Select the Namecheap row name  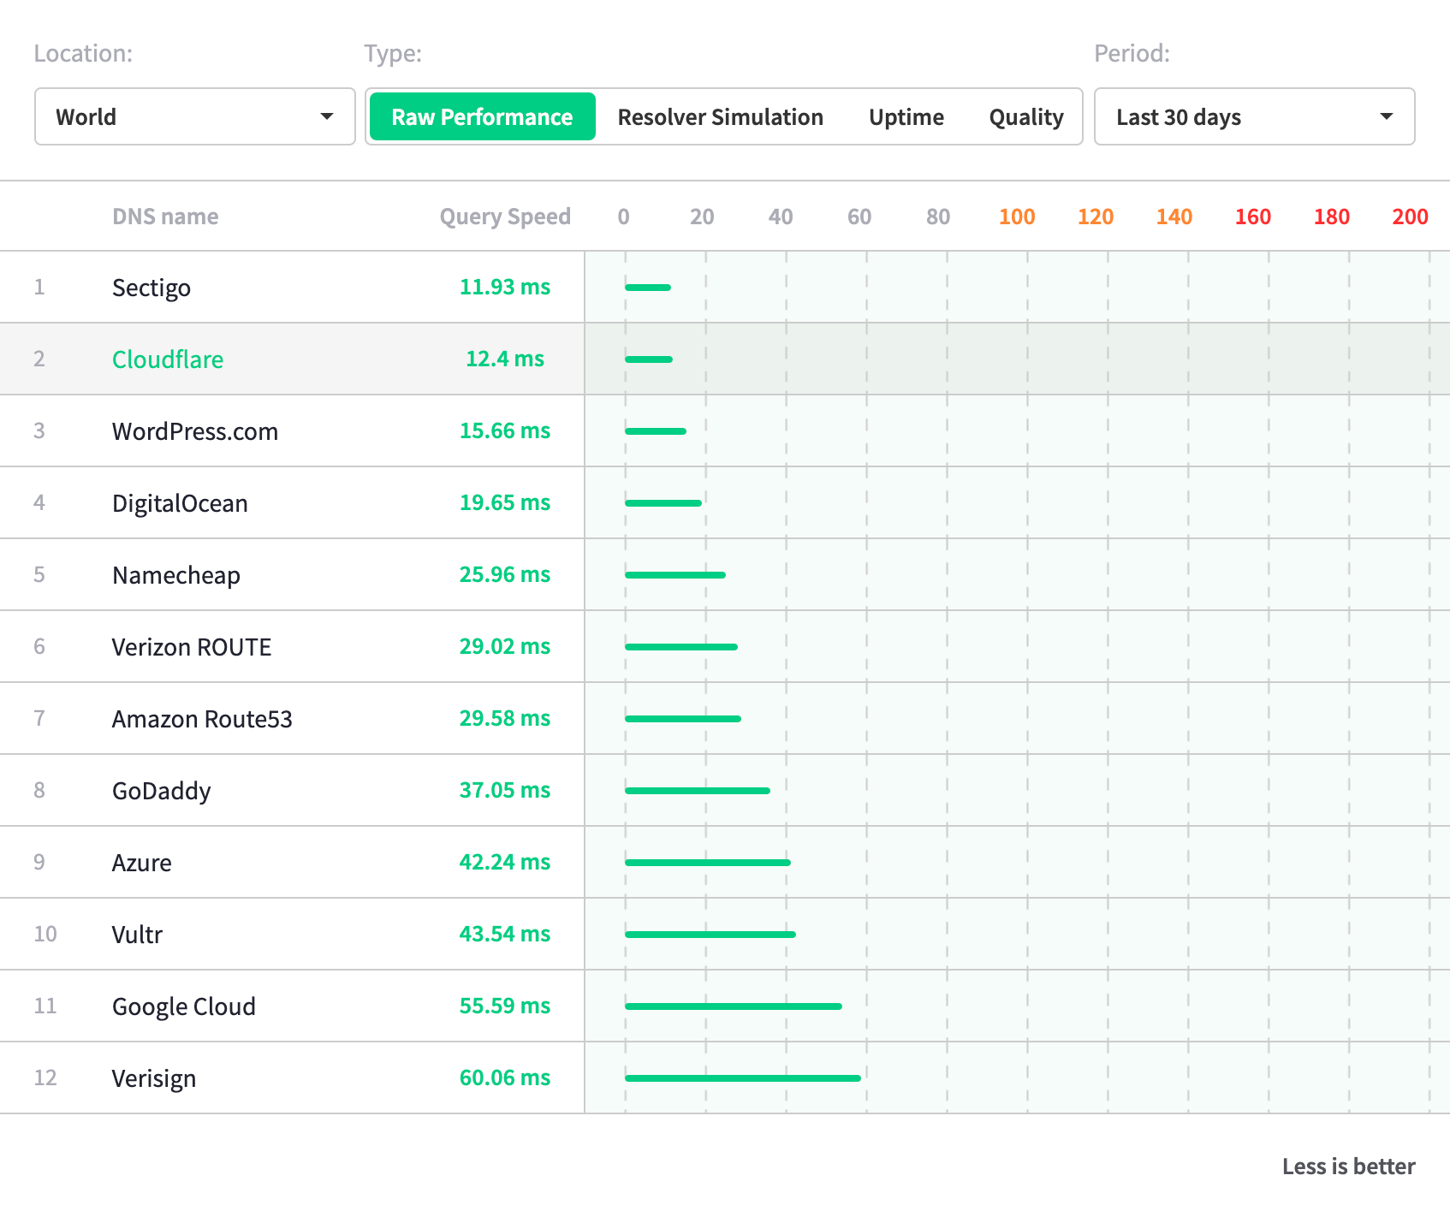(x=176, y=575)
